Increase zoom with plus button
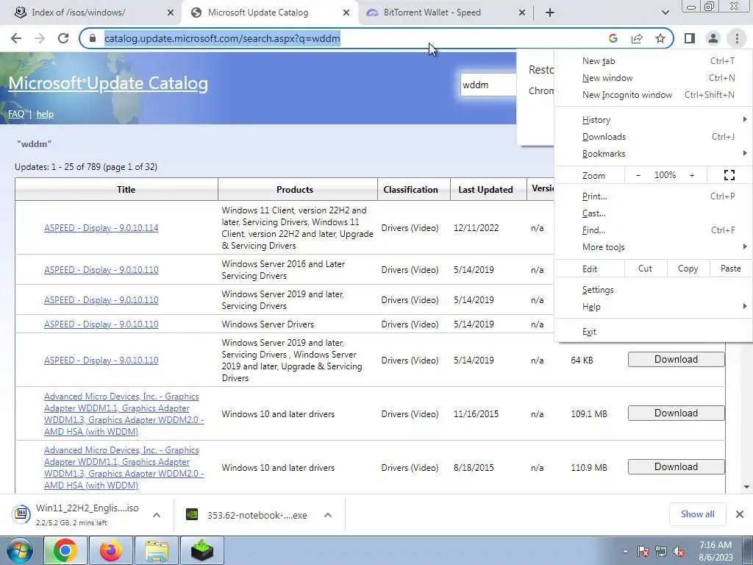 click(692, 175)
